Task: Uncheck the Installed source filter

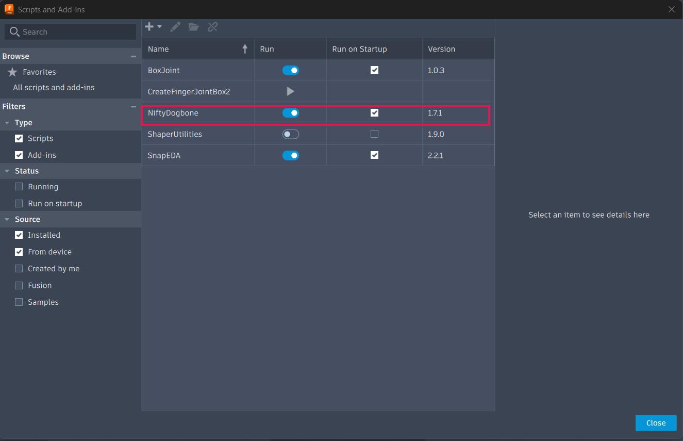Action: [x=19, y=235]
